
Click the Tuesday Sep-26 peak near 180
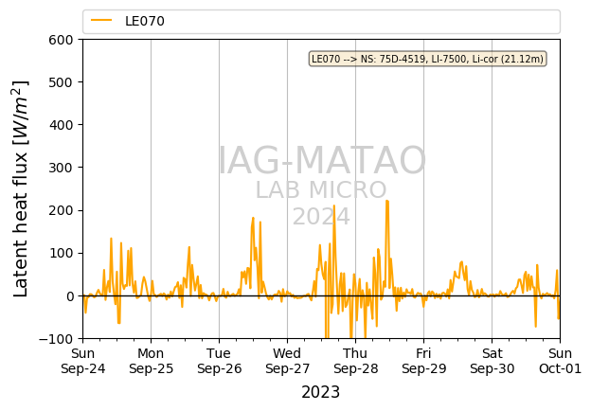click(x=253, y=218)
